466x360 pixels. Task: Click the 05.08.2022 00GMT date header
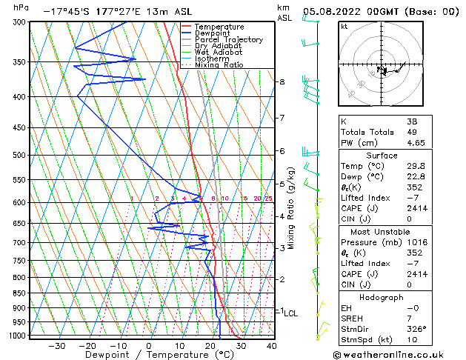381,12
